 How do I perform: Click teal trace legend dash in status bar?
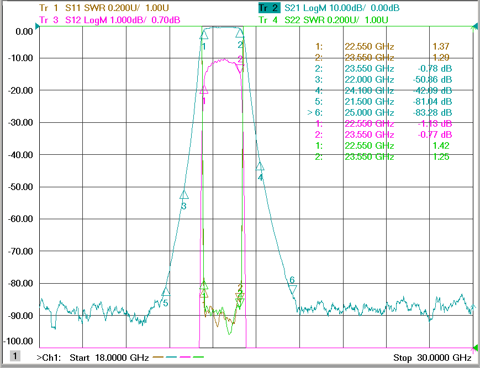tap(171, 356)
